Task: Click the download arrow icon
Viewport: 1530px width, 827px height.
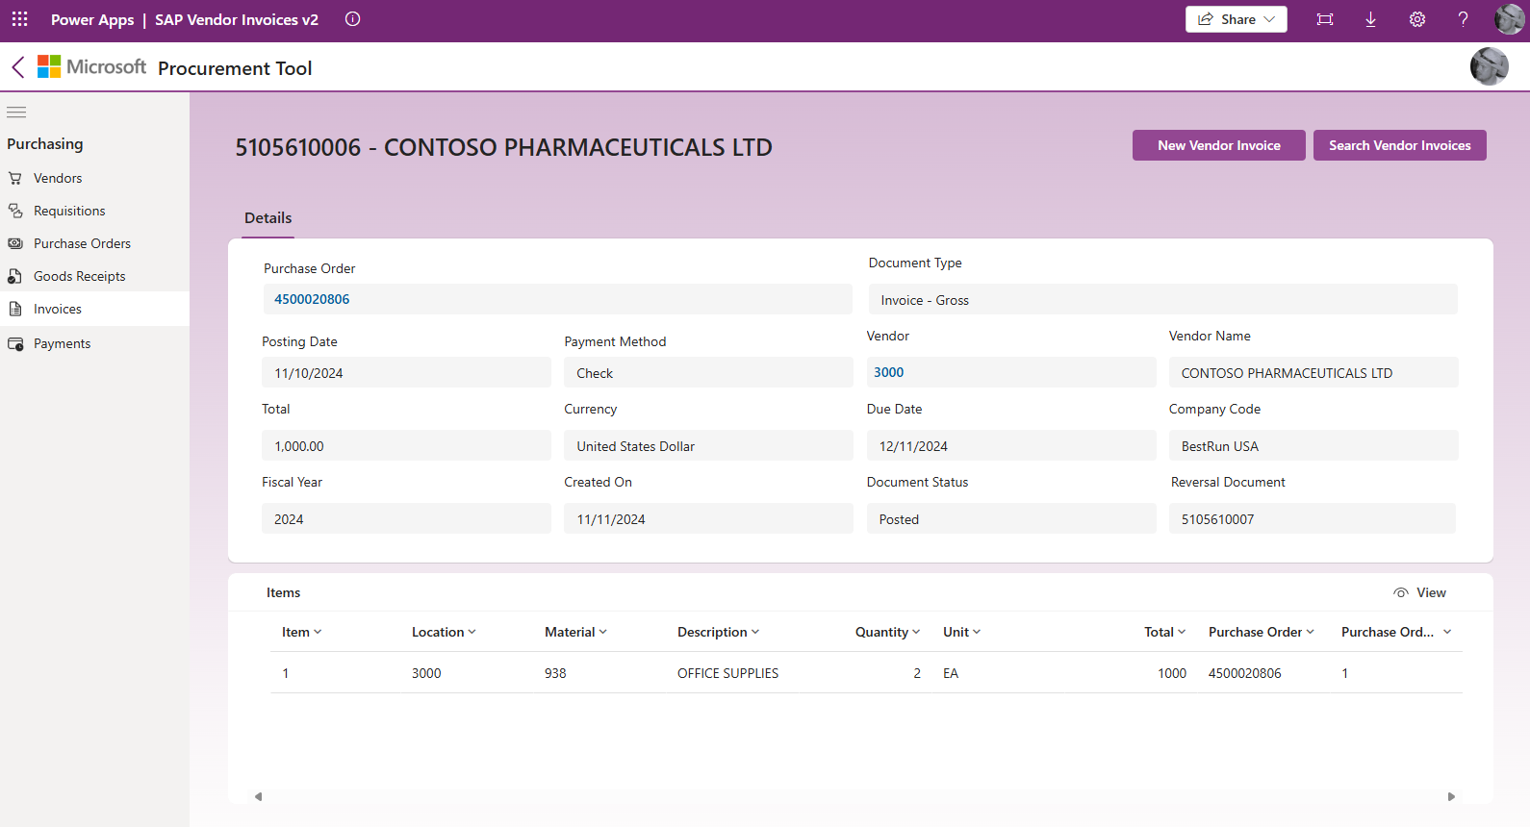Action: [x=1371, y=19]
